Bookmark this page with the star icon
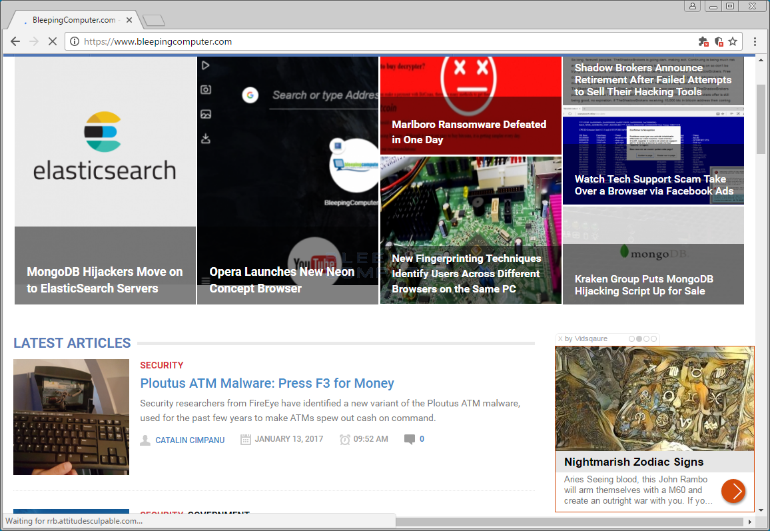 (x=733, y=41)
